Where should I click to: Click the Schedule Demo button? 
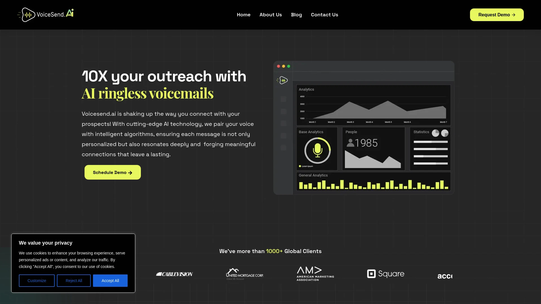click(x=113, y=172)
